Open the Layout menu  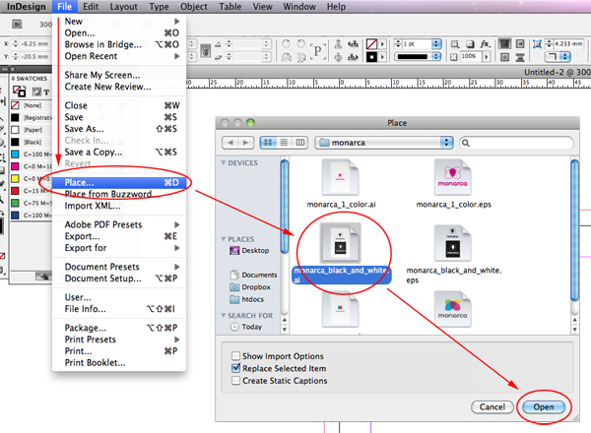[124, 7]
